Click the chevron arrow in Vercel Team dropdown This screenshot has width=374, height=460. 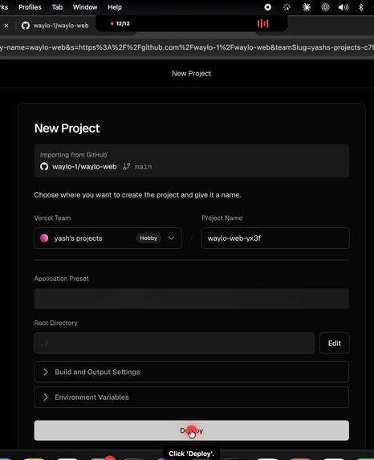pos(171,238)
